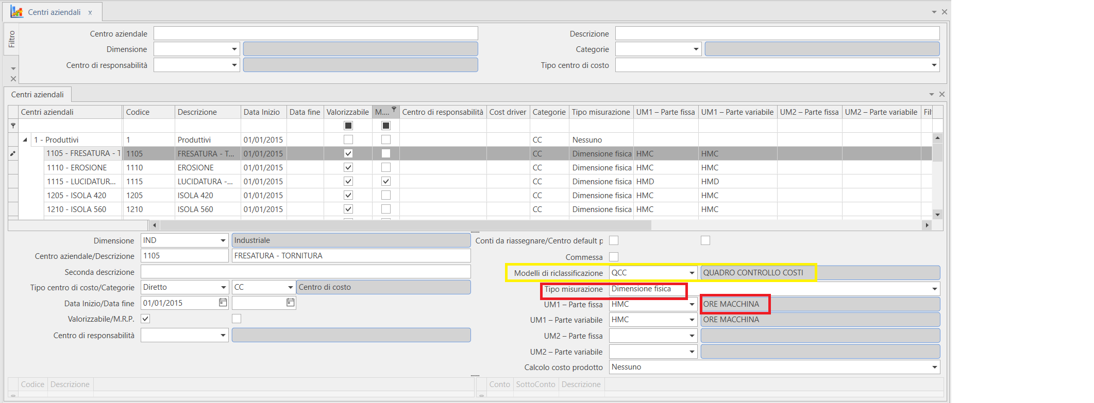Toggle Valorizzabile checkbox for 1 Produttivi row

[348, 139]
